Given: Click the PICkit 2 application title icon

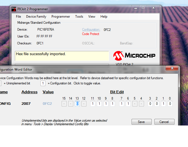Looking at the screenshot, I should click(13, 9).
